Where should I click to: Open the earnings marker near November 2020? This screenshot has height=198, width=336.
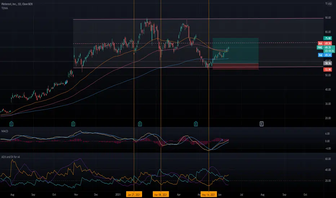[x=73, y=124]
